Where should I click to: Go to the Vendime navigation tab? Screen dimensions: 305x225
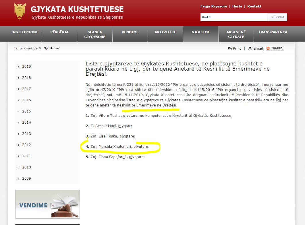(x=130, y=32)
